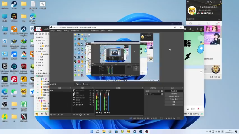Viewport: 239px width, 134px height.
Task: Add a new source with plus icon
Action: [74, 115]
